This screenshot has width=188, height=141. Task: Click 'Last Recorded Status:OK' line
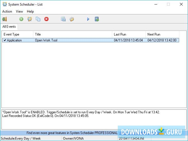point(46,116)
